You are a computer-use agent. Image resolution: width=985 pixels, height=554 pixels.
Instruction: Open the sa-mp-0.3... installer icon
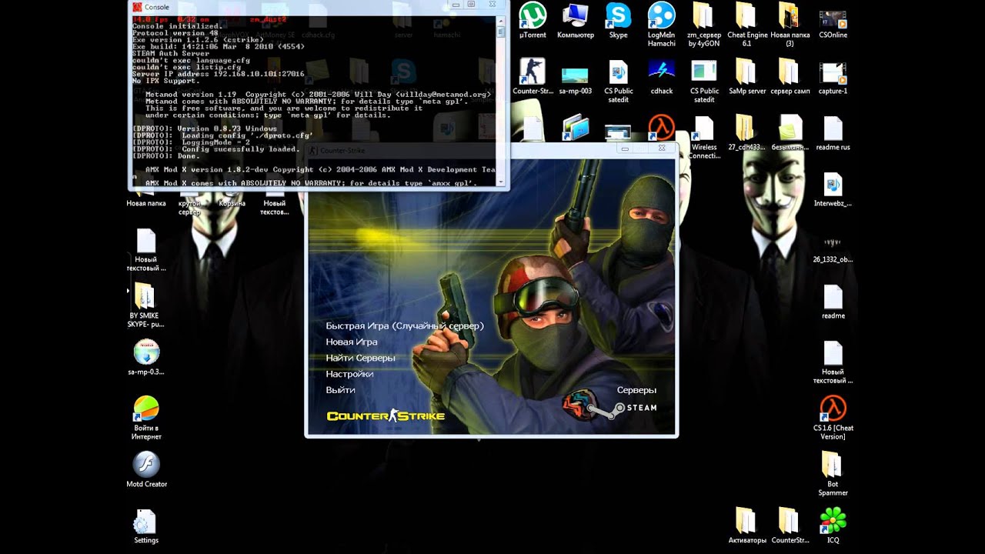coord(146,357)
